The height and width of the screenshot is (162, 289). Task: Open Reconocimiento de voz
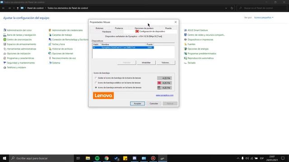[x=62, y=58]
